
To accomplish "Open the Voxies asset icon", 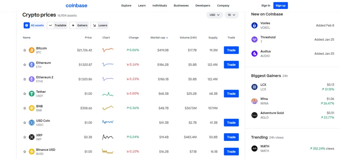I will click(254, 25).
